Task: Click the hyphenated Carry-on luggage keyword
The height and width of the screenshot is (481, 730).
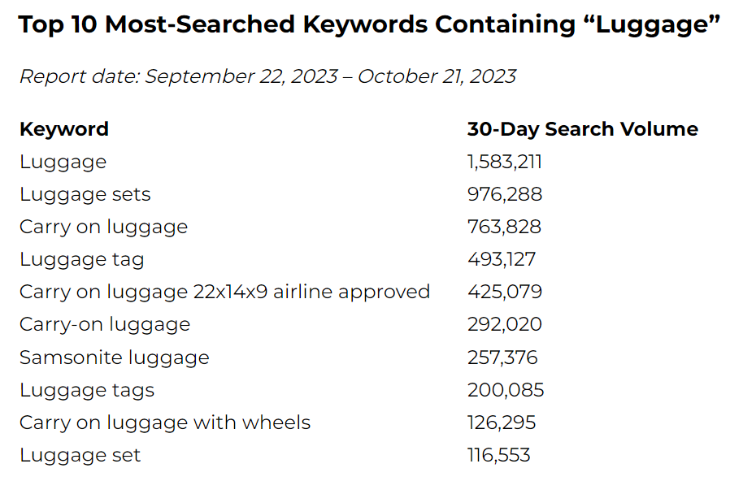Action: click(x=105, y=325)
